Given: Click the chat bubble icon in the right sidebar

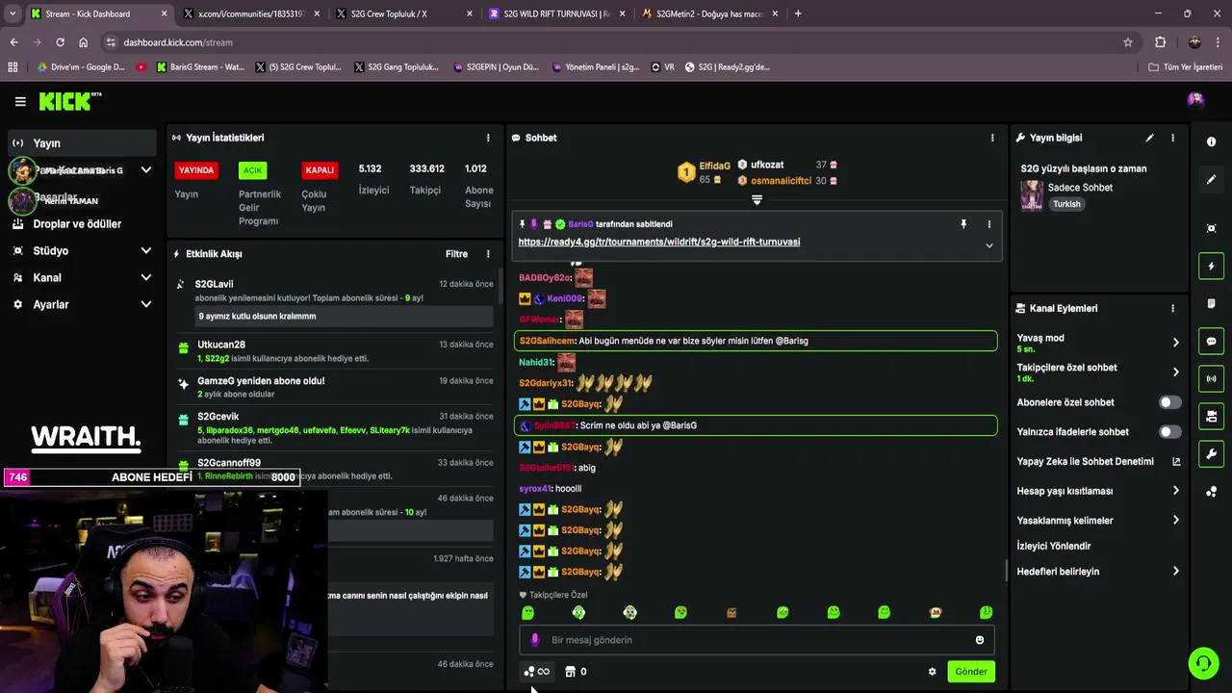Looking at the screenshot, I should pos(1211,341).
